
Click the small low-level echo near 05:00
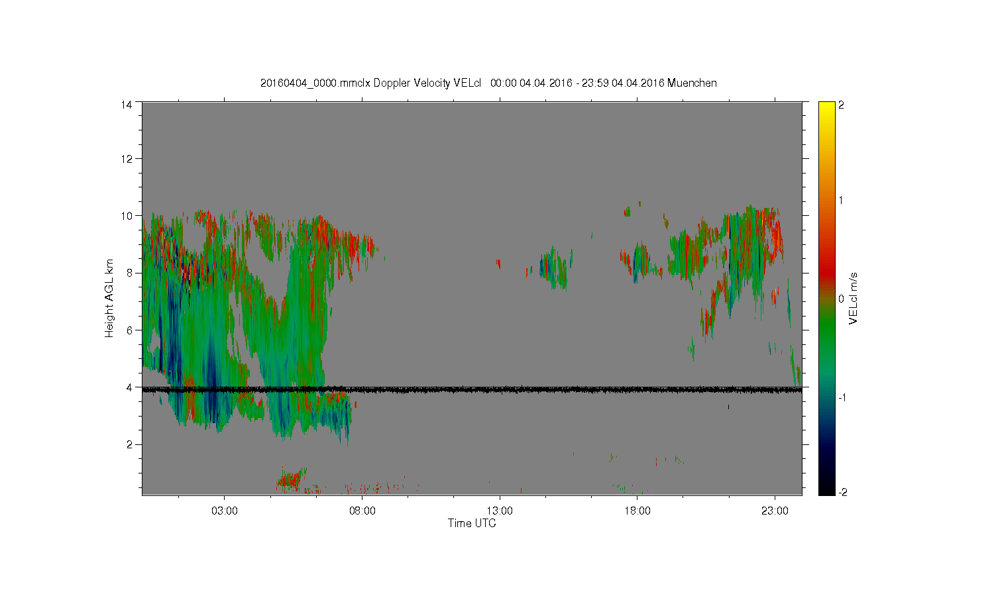pyautogui.click(x=292, y=479)
